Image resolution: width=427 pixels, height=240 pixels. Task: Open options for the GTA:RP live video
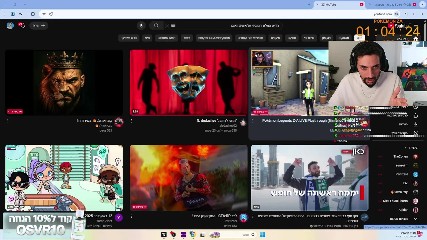tap(131, 216)
